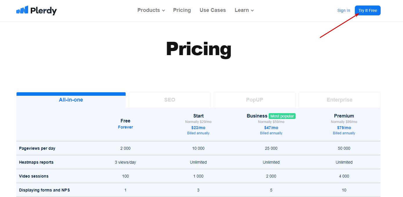Screen dimensions: 403x197
Task: Click the $23/mo Start price
Action: tap(198, 128)
